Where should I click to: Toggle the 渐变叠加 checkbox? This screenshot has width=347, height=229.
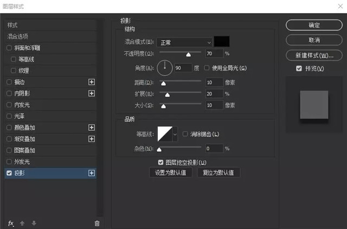click(9, 139)
